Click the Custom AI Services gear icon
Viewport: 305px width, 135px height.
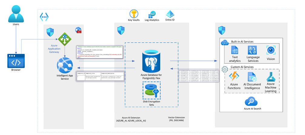pyautogui.click(x=225, y=69)
